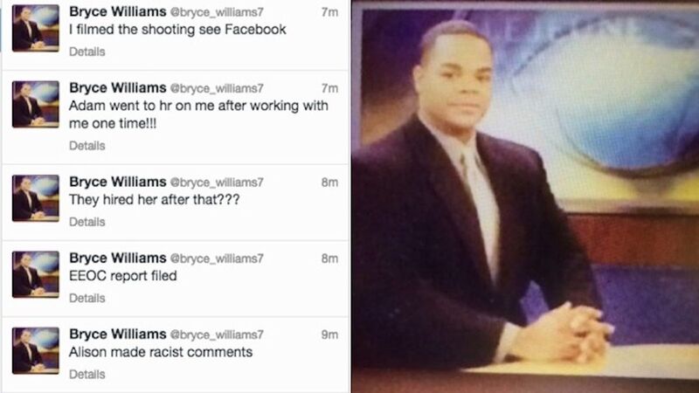
Task: Select avatar next to 'They hired her' tweet
Action: [36, 198]
